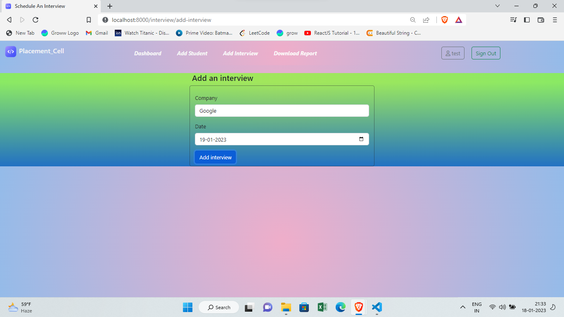Reload the page with refresh icon
This screenshot has height=317, width=564.
pyautogui.click(x=36, y=20)
